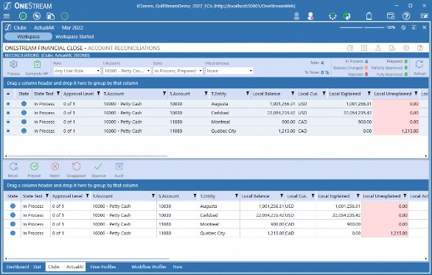The width and height of the screenshot is (432, 275).
Task: Open State Text column filter in upper grid
Action: click(58, 94)
